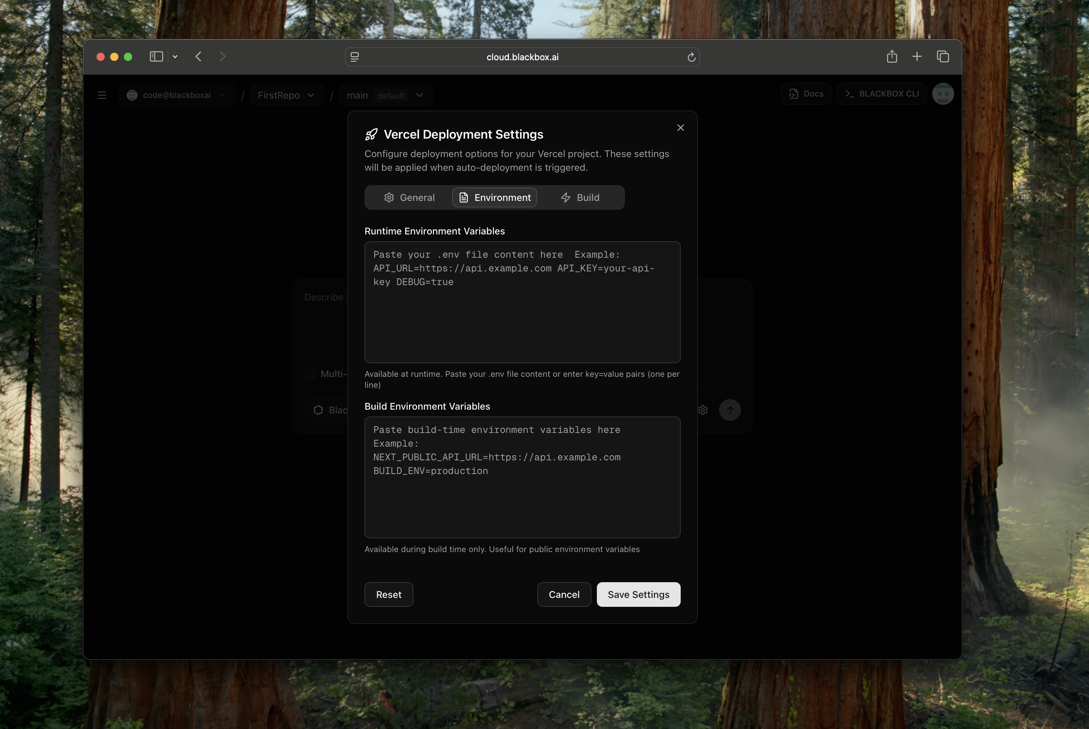The image size is (1089, 729).
Task: Expand the FirstRepo repository selector
Action: coord(286,95)
